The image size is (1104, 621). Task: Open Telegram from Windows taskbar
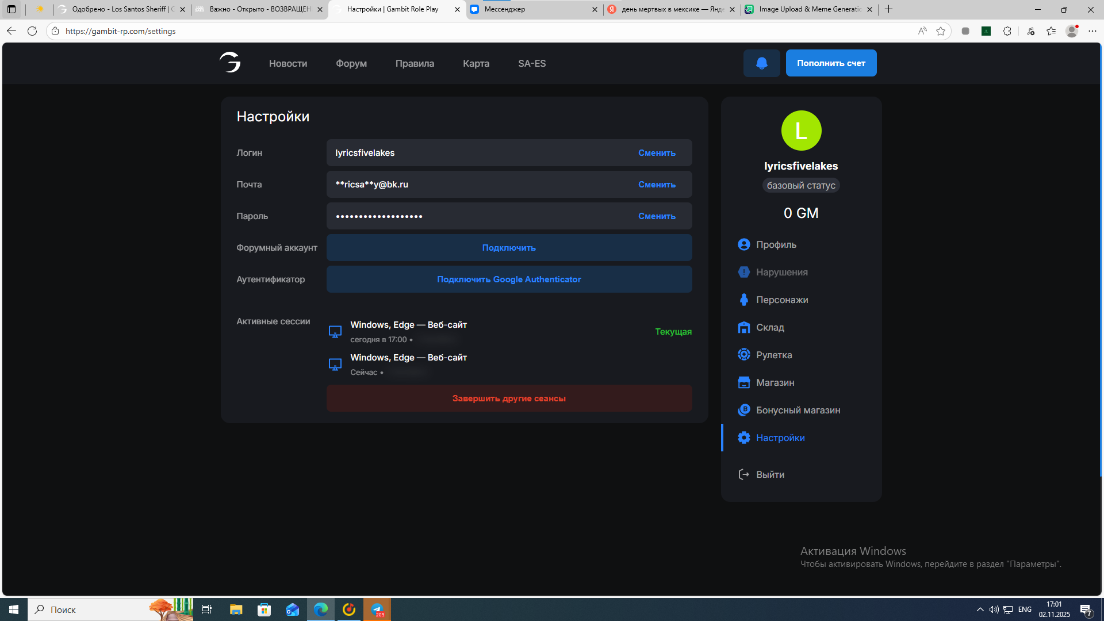point(377,609)
